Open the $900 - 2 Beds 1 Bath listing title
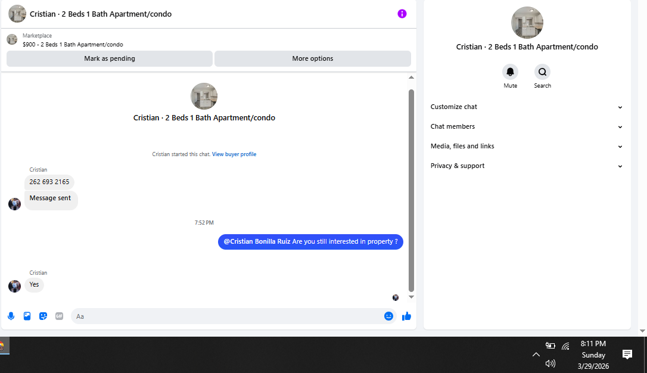647x373 pixels. click(x=73, y=45)
